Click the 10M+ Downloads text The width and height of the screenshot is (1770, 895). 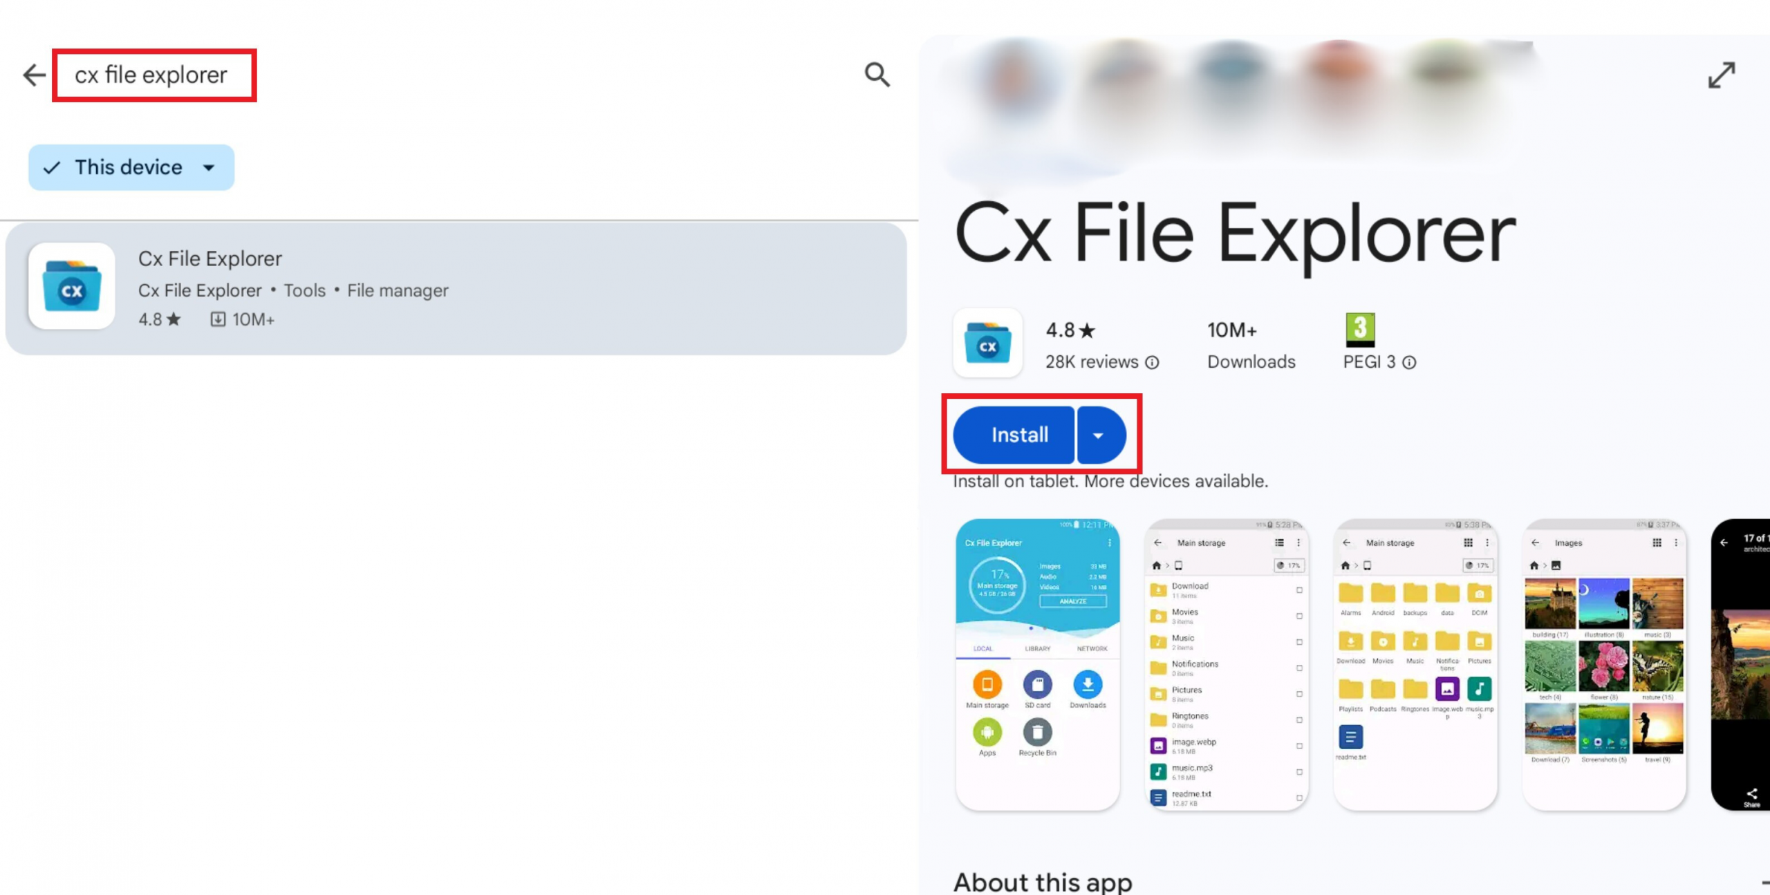[1251, 346]
